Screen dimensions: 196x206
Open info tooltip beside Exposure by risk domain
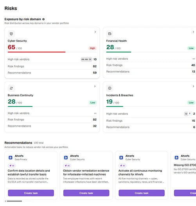pos(43,19)
